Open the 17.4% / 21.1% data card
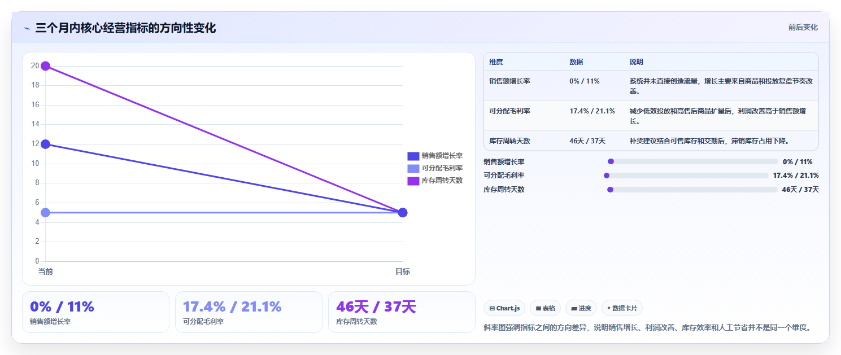This screenshot has width=841, height=355. 249,312
